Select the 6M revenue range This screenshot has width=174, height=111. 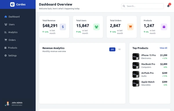click(x=112, y=49)
